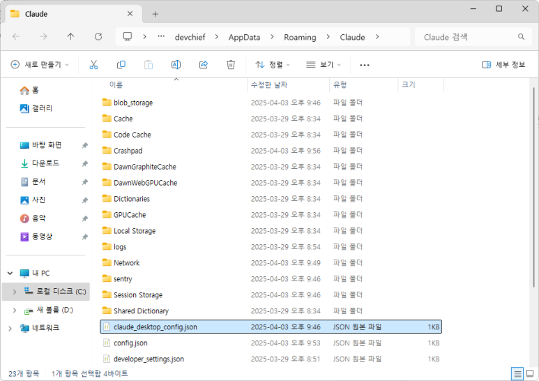Image resolution: width=539 pixels, height=381 pixels.
Task: Open the three-dot See more toolbar menu
Action: pos(365,65)
